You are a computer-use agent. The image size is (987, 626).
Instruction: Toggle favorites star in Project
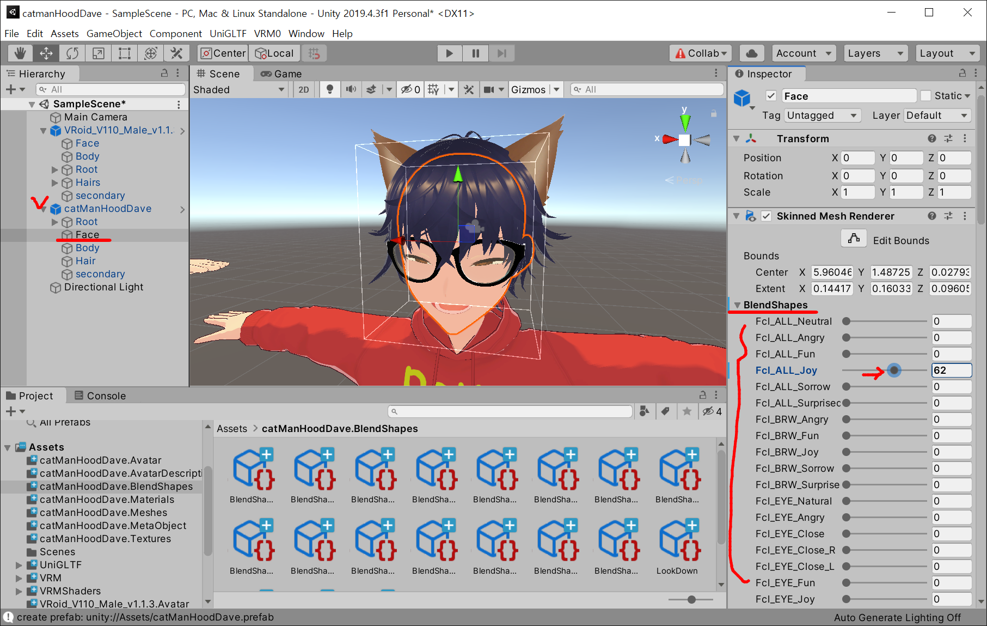[x=687, y=411]
